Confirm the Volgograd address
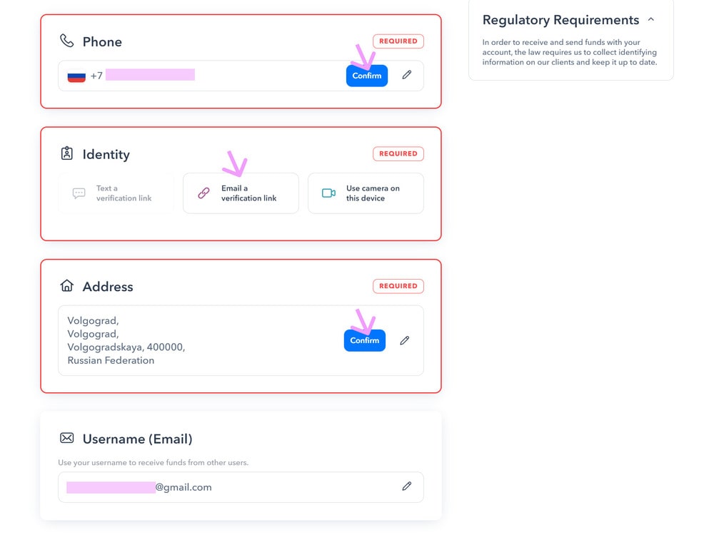714x535 pixels. (x=364, y=340)
